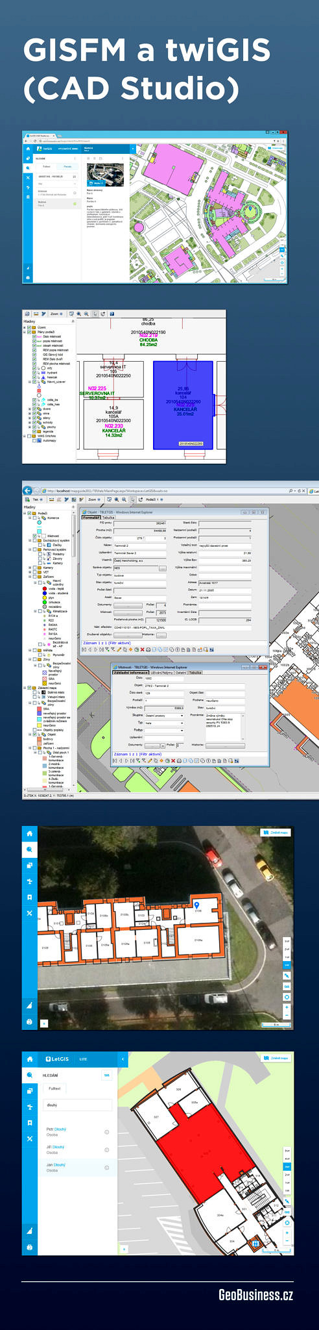The width and height of the screenshot is (319, 1330).
Task: Click zoom-out magnifier in floor plan toolbar
Action: (86, 314)
